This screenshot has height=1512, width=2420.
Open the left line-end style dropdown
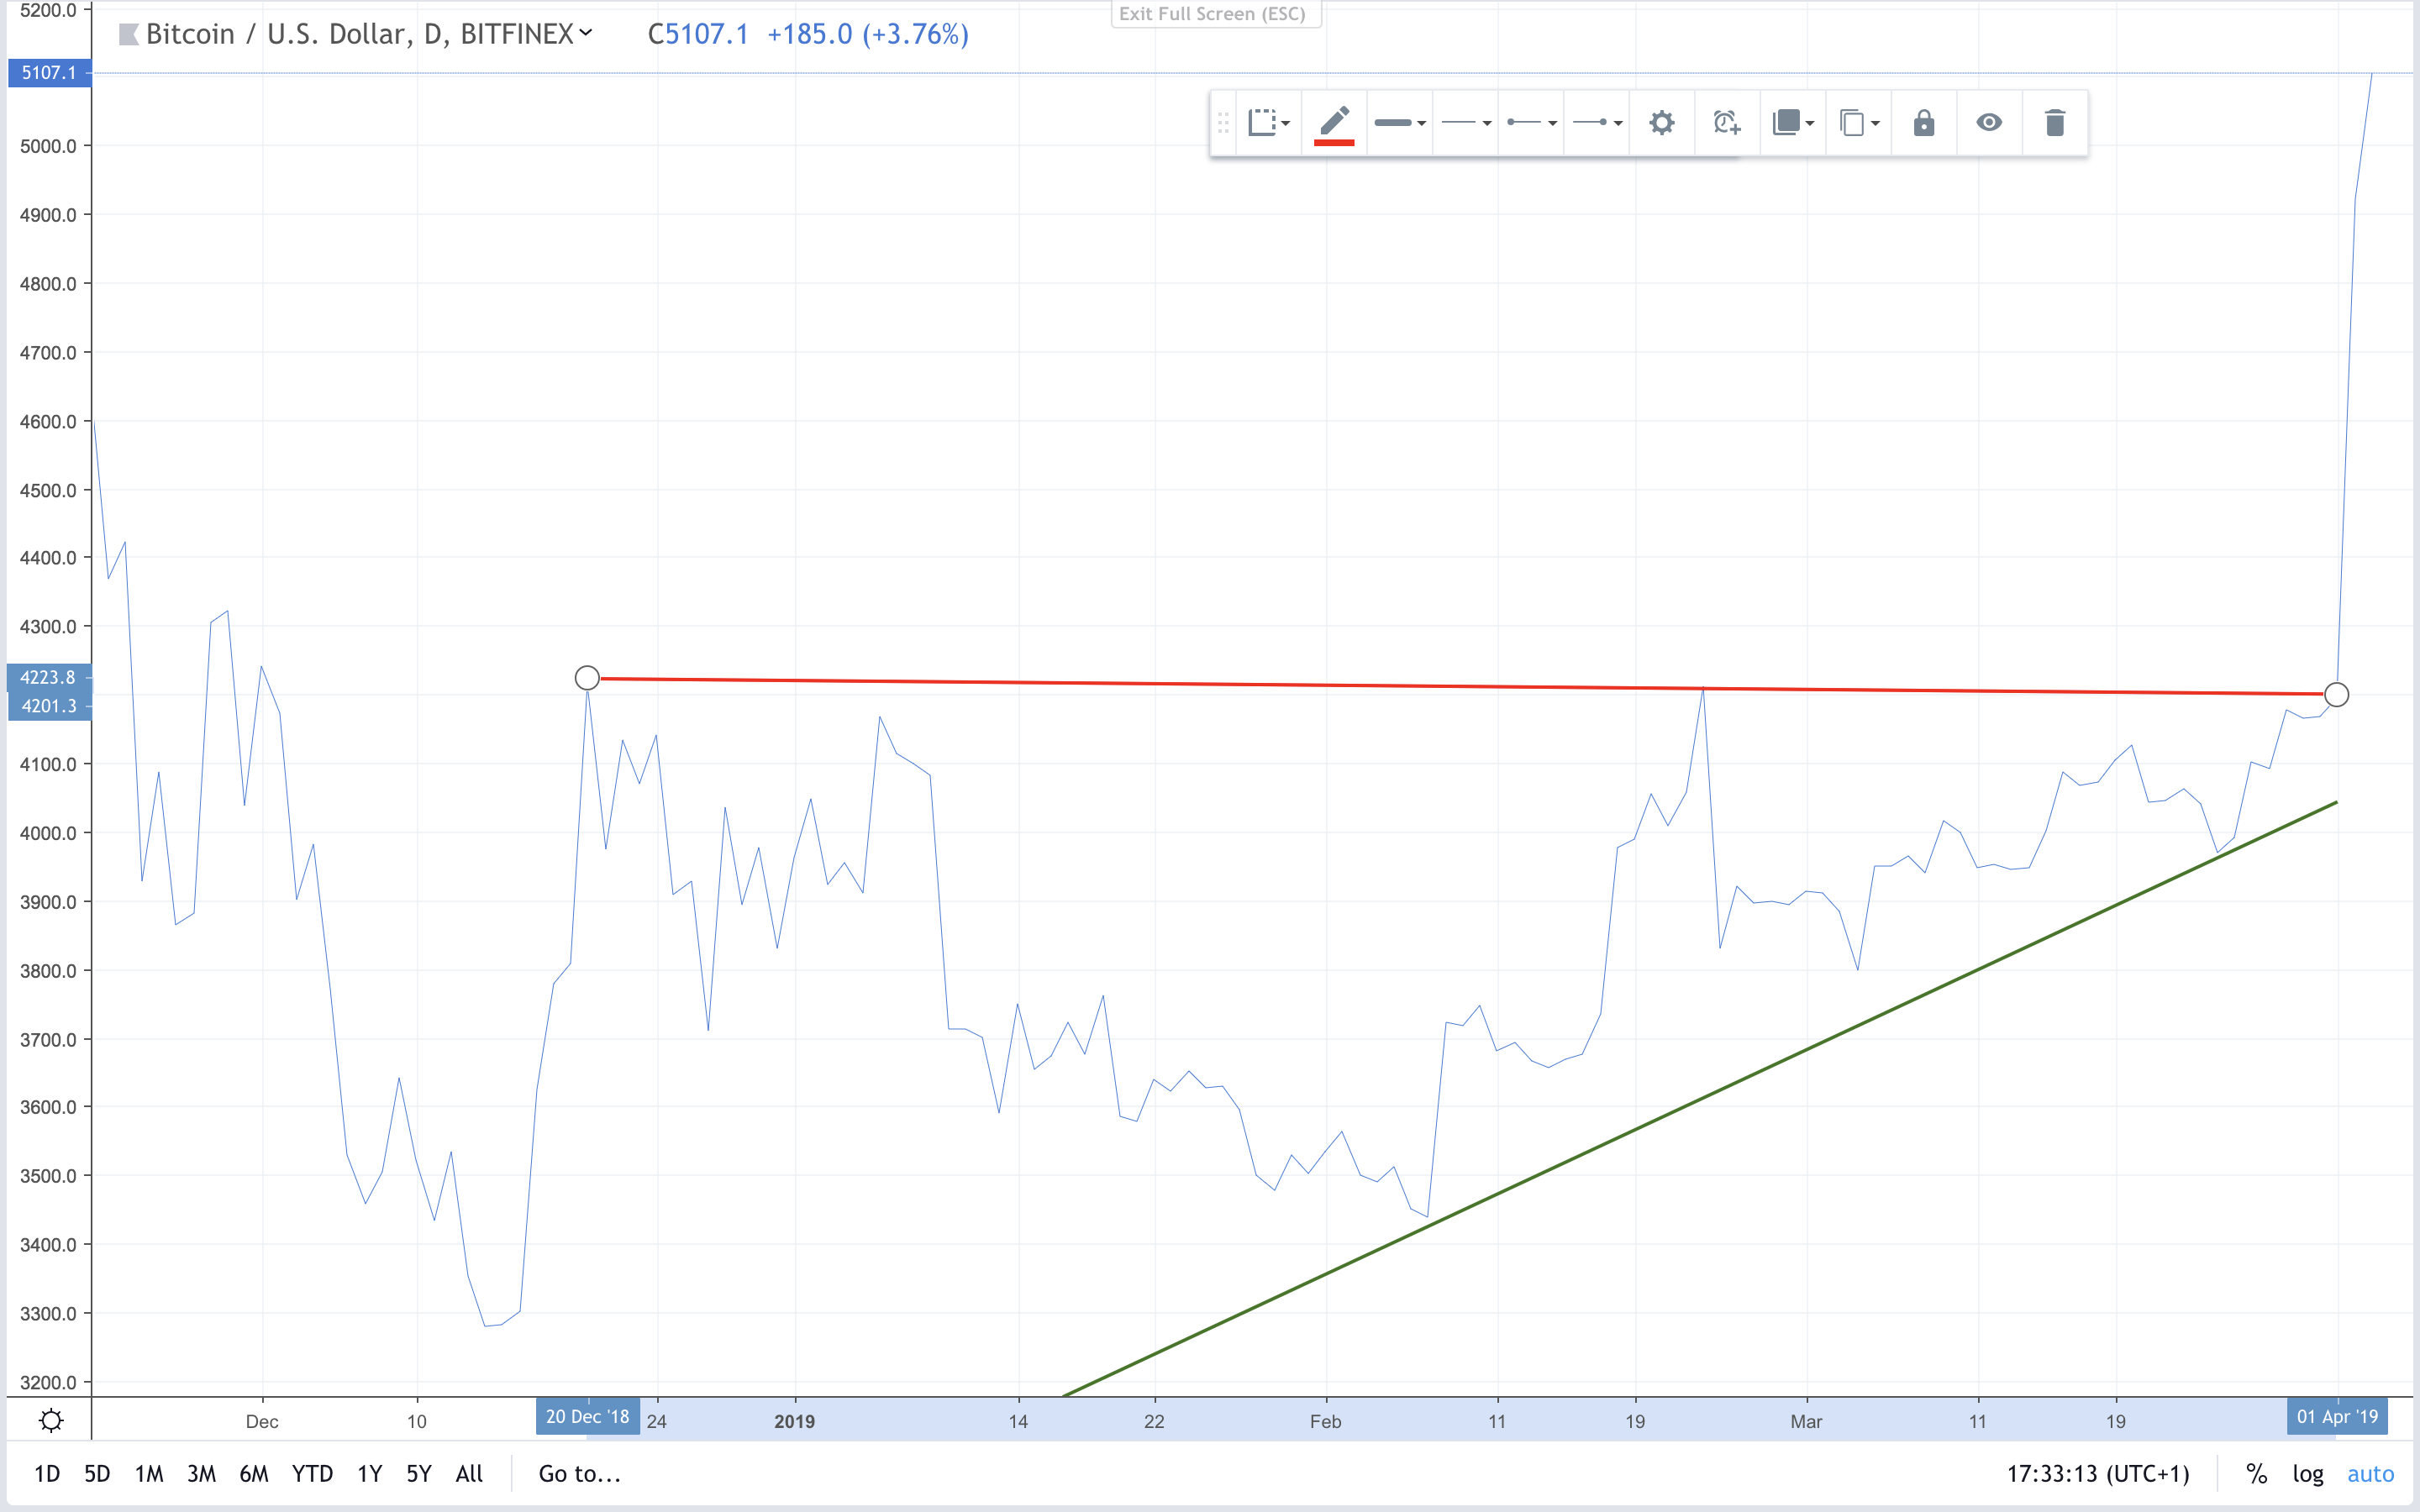tap(1531, 123)
